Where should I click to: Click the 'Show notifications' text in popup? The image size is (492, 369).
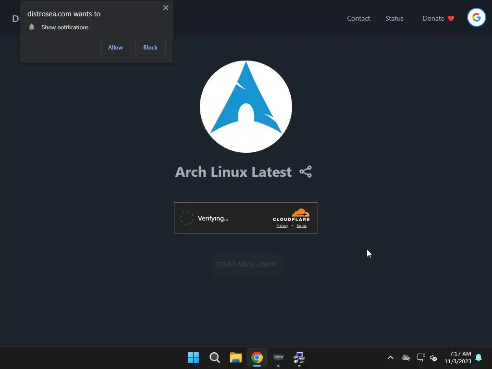click(65, 27)
